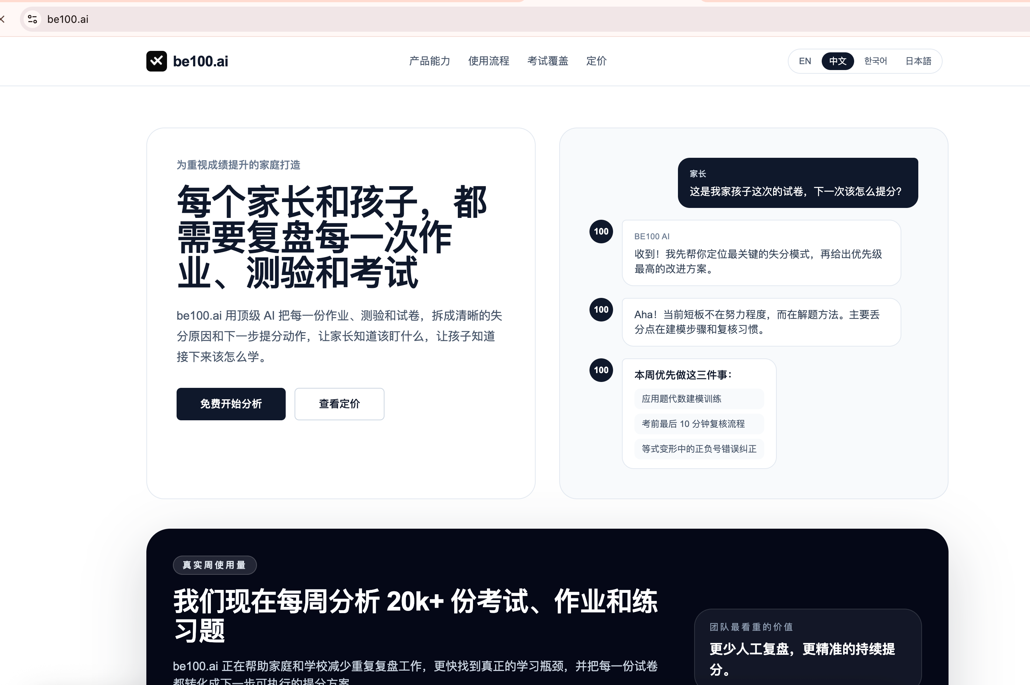This screenshot has width=1030, height=685.
Task: Open 考试覆盖 nav link
Action: point(547,61)
